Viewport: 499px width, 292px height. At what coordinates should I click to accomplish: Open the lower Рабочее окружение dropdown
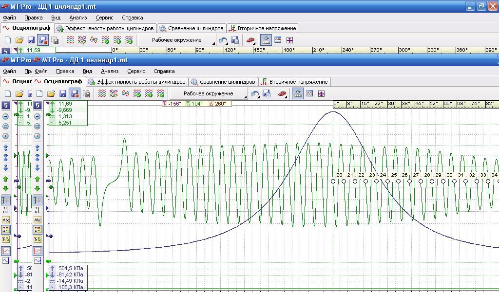click(x=208, y=94)
